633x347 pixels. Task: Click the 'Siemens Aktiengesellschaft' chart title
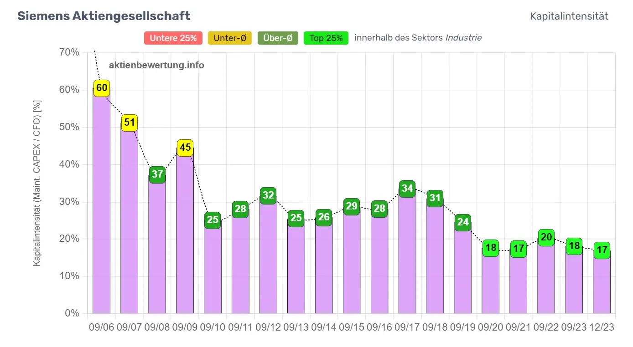(104, 16)
